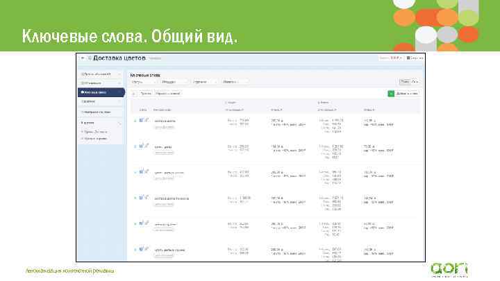Open the highlighted Ключевые слова sidebar item
The height and width of the screenshot is (281, 500).
[x=101, y=92]
